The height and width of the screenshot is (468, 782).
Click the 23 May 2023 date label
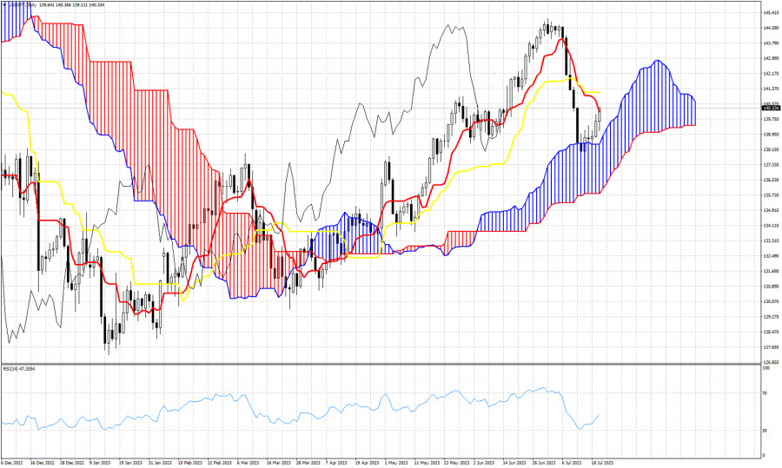[456, 463]
